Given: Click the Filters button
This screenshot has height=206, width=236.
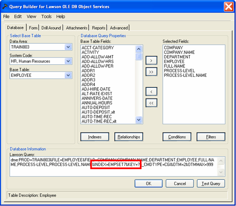Looking at the screenshot, I should pyautogui.click(x=211, y=137).
